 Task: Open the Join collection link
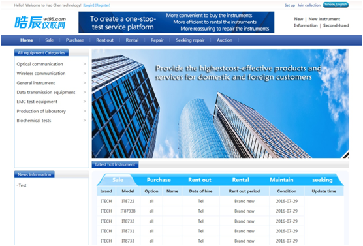(309, 5)
